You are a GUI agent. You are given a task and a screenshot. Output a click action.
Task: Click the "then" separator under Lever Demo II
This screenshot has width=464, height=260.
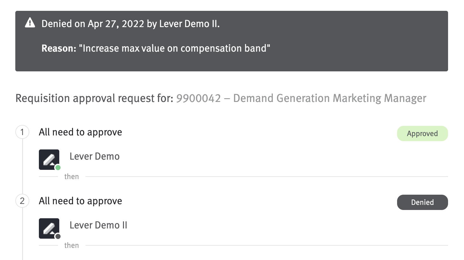[71, 245]
